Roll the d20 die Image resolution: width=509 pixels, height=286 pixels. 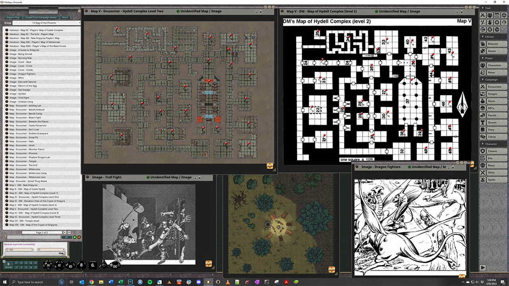[49, 265]
